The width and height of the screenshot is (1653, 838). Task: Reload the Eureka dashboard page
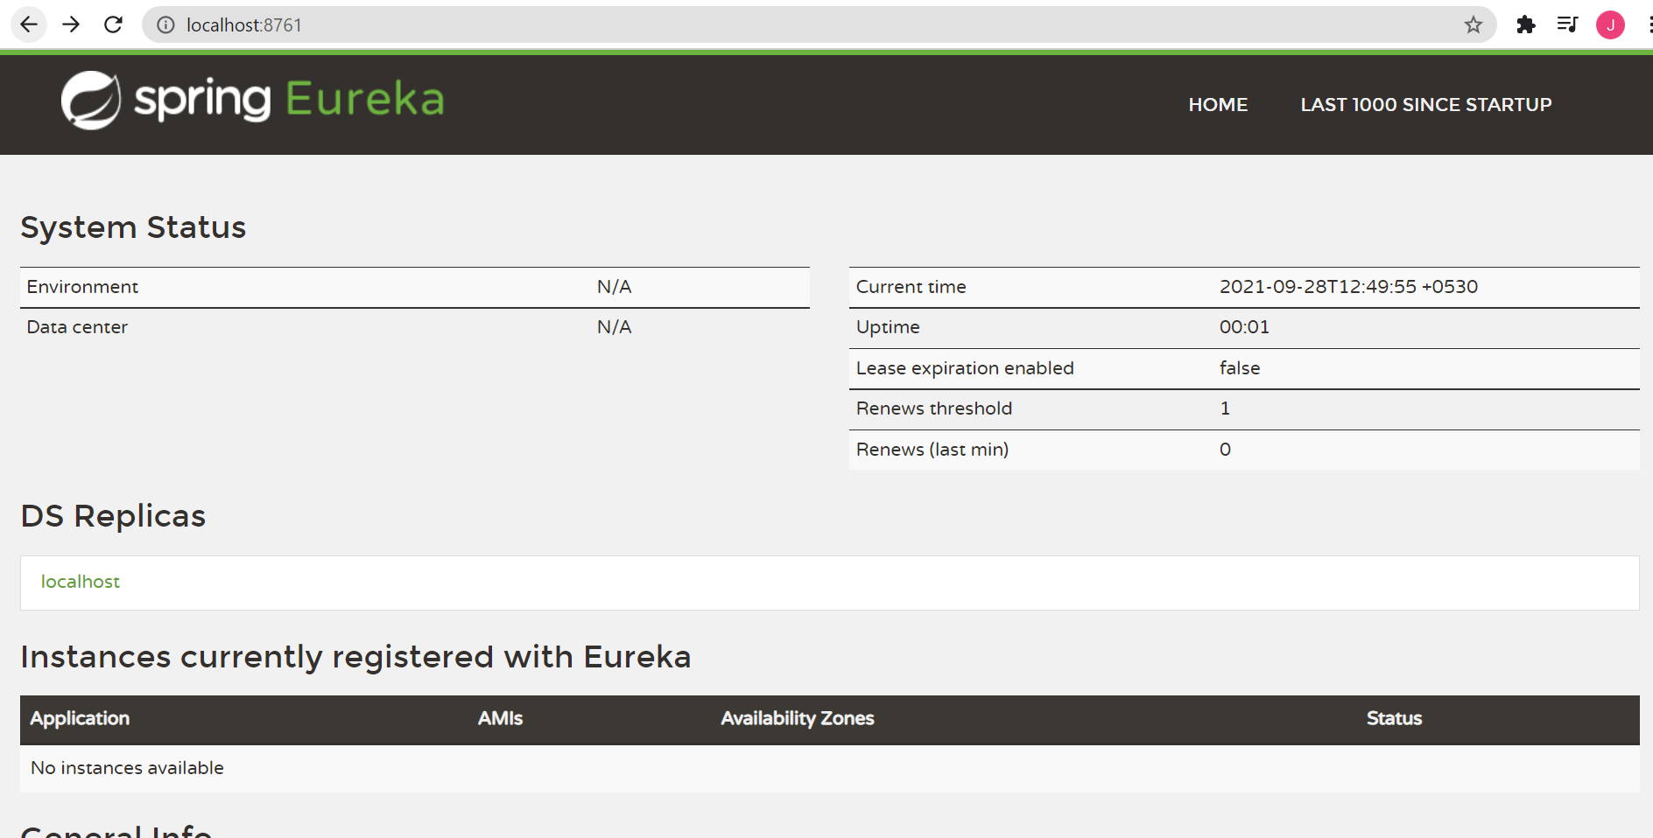pyautogui.click(x=113, y=24)
